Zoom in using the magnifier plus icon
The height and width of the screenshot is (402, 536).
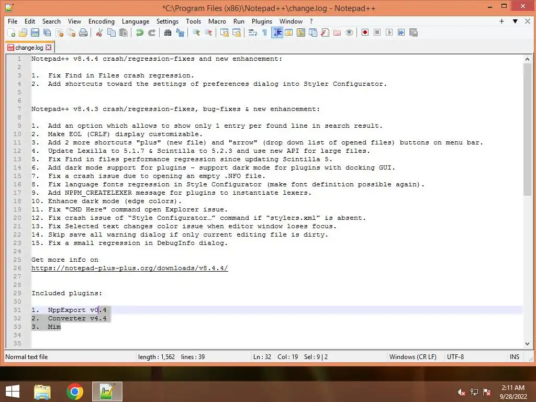tap(196, 33)
